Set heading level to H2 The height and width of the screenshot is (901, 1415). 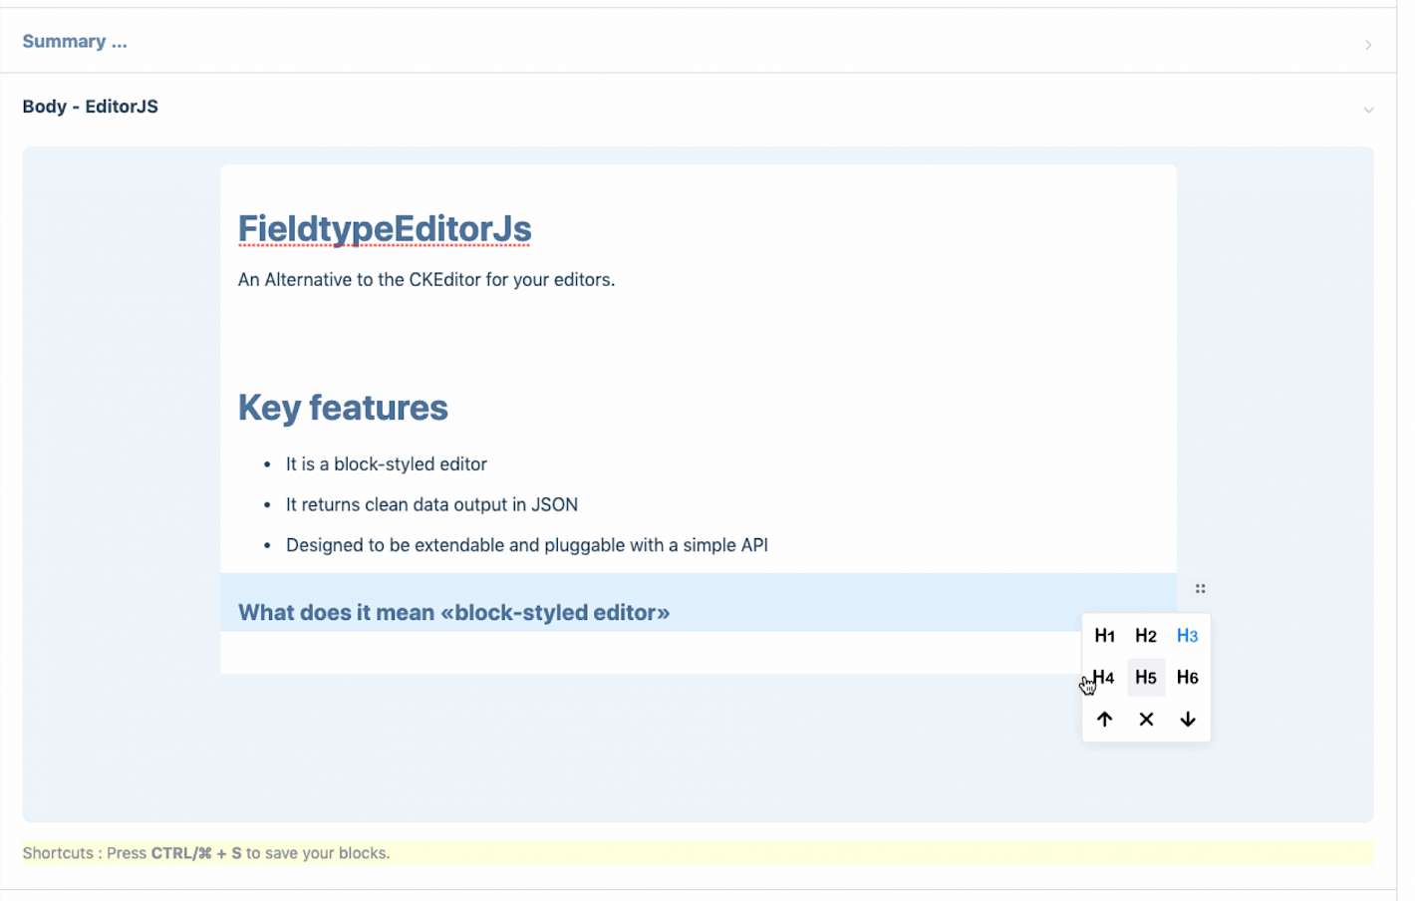pos(1146,636)
